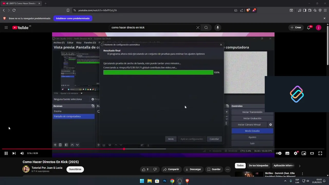Show the Brave sidebar panel

tap(305, 10)
